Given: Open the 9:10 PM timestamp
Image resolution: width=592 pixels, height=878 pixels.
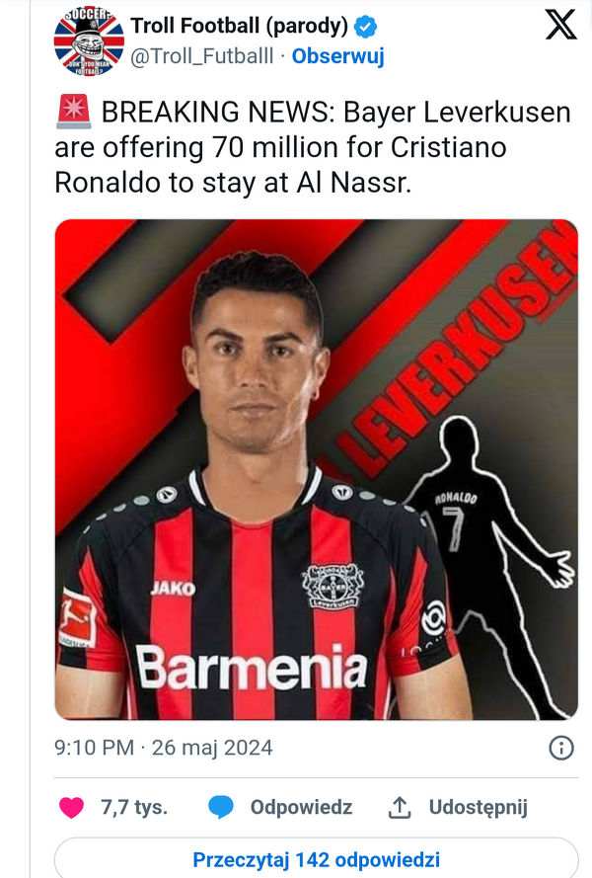Looking at the screenshot, I should 94,748.
